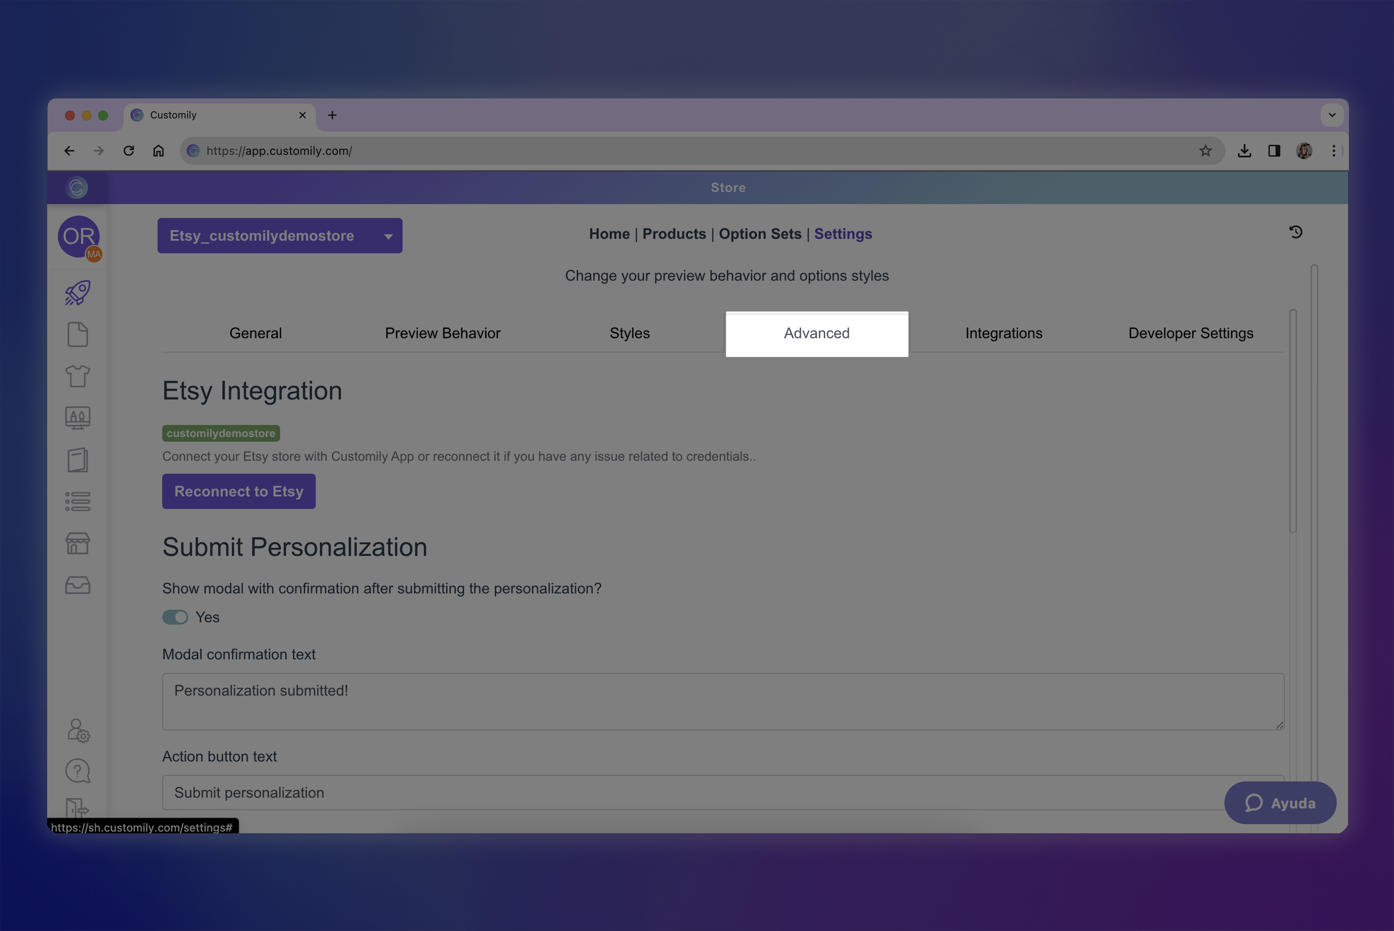Click the inbox tray icon in sidebar
The height and width of the screenshot is (931, 1394).
(x=77, y=586)
